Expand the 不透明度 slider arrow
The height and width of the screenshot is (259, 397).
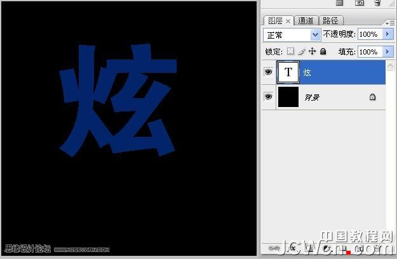click(x=387, y=34)
